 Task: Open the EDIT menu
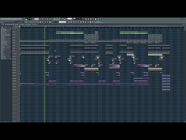[x=3, y=19]
